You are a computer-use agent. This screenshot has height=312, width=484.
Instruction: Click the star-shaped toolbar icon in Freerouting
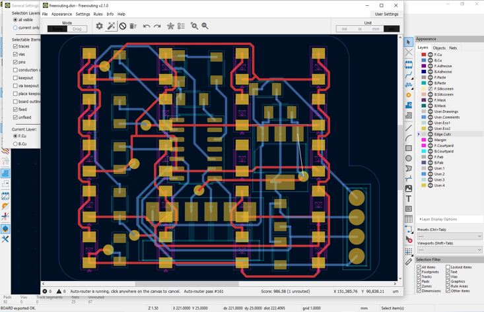(x=170, y=26)
